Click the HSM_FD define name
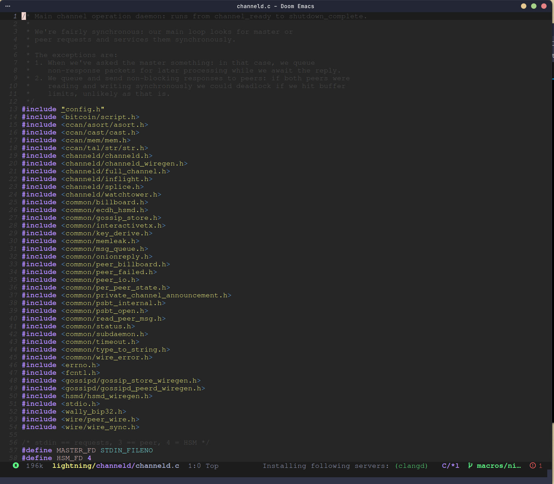 (x=70, y=458)
